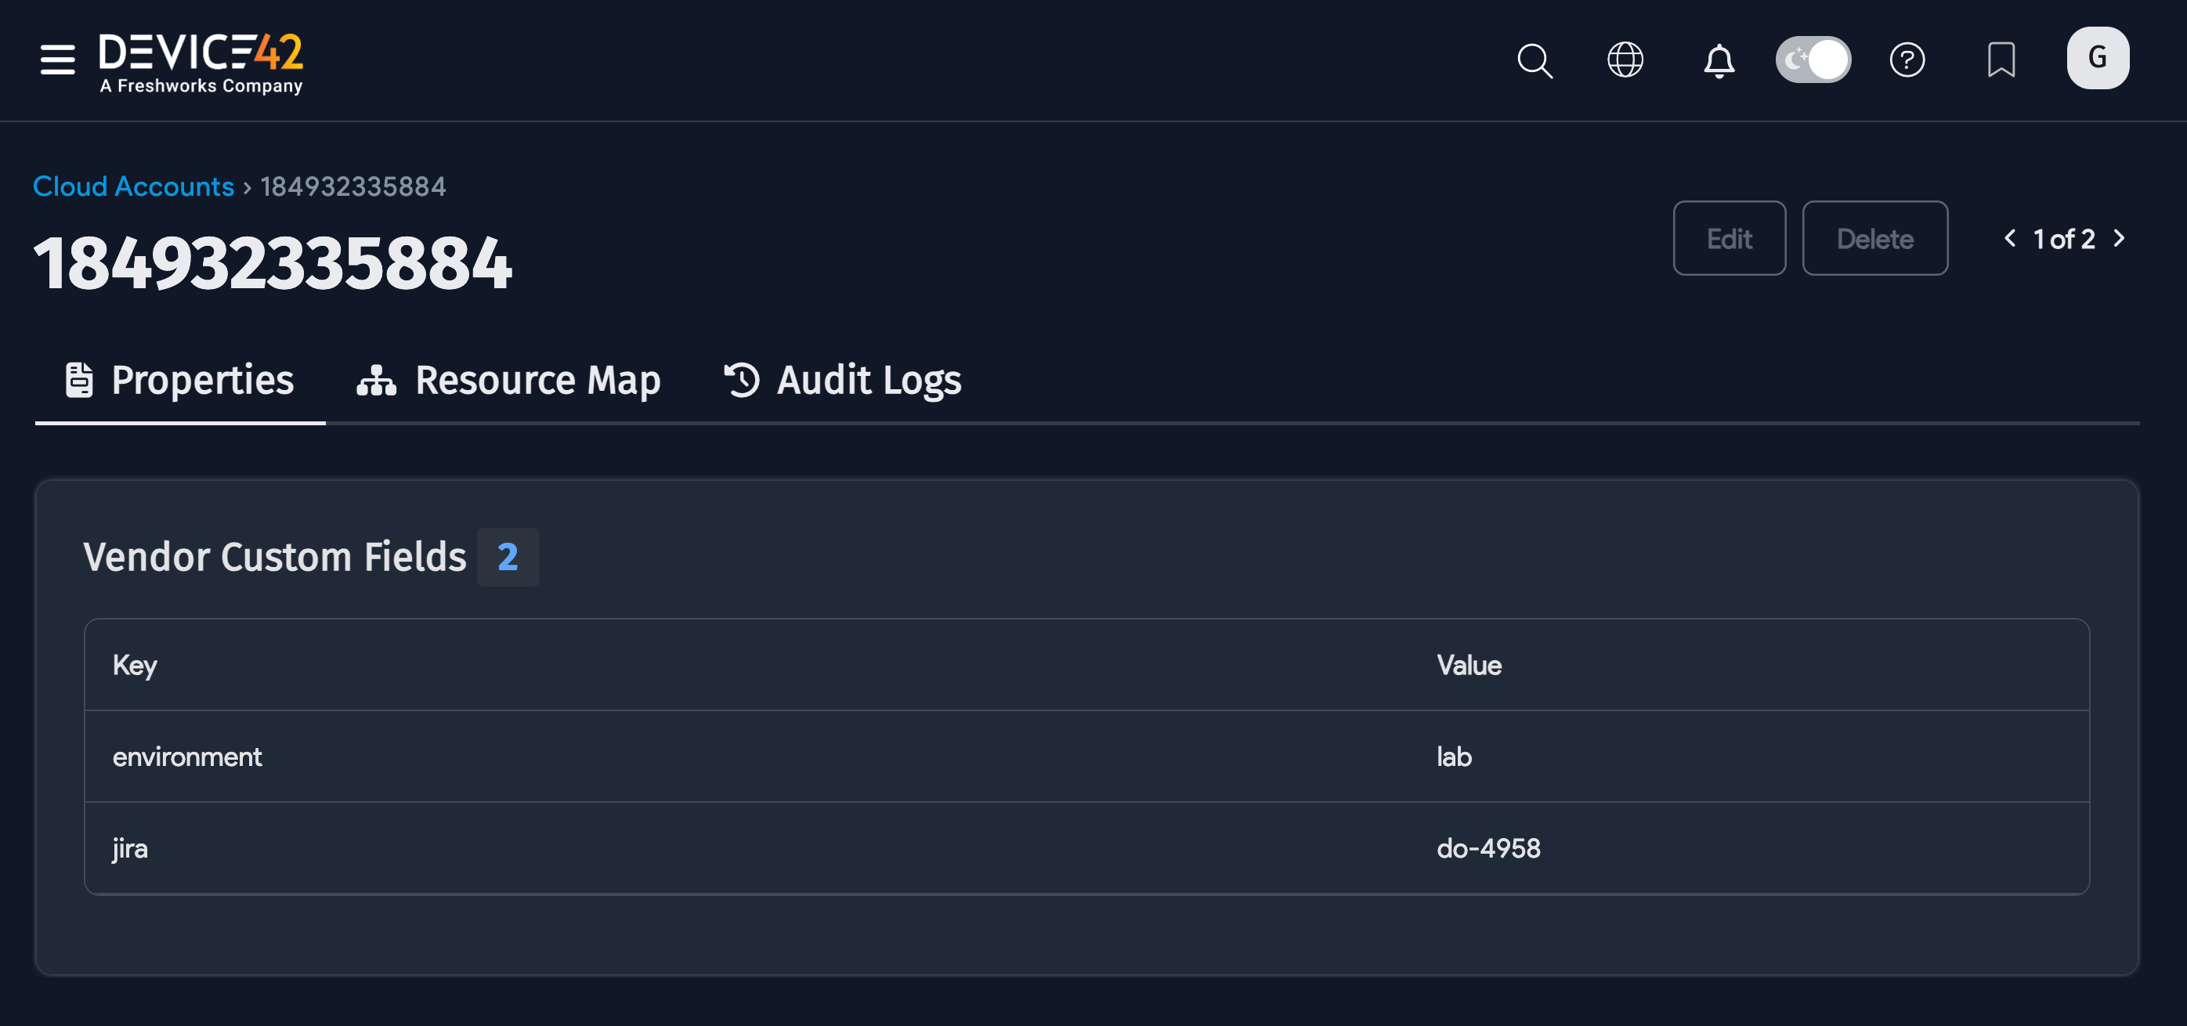This screenshot has height=1026, width=2187.
Task: Open the global search
Action: 1535,60
